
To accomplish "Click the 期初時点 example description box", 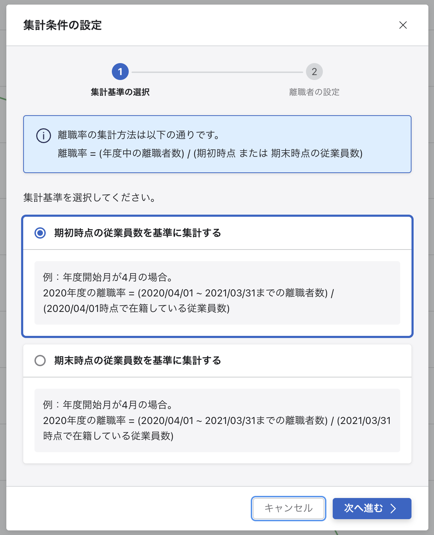I will [217, 293].
